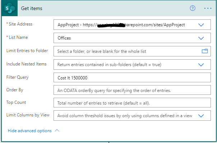
Task: Click the Filter Query label
Action: coord(18,77)
